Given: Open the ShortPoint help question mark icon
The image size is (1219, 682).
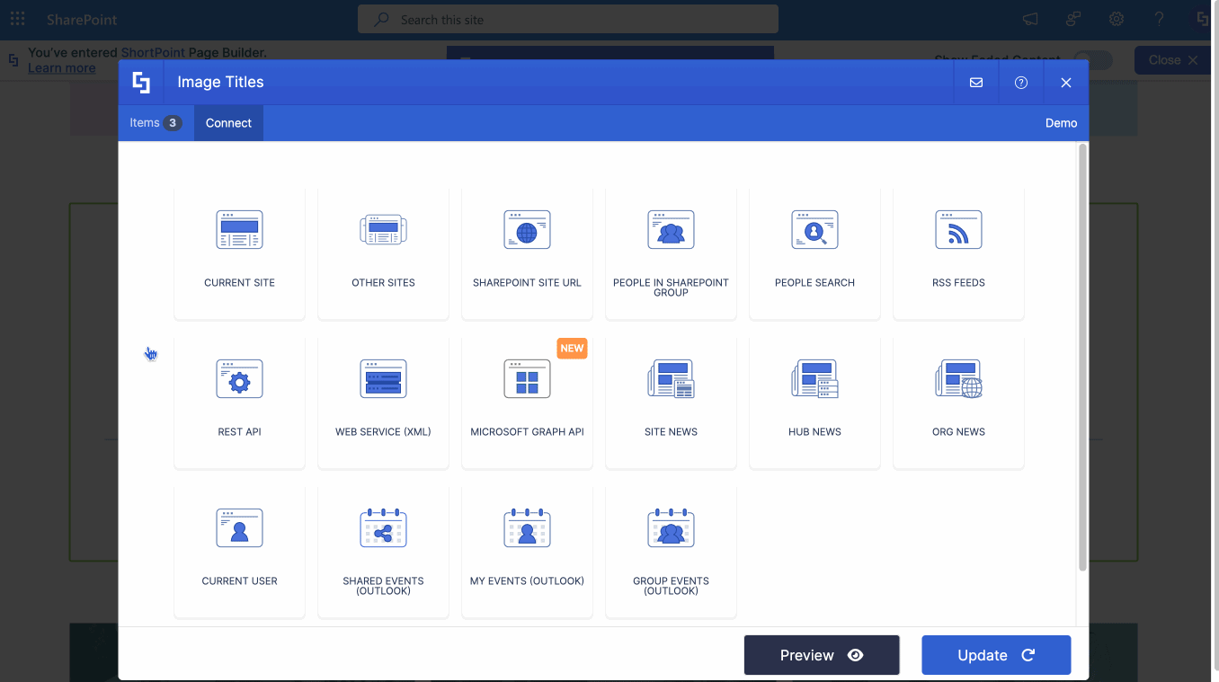Looking at the screenshot, I should [x=1020, y=82].
